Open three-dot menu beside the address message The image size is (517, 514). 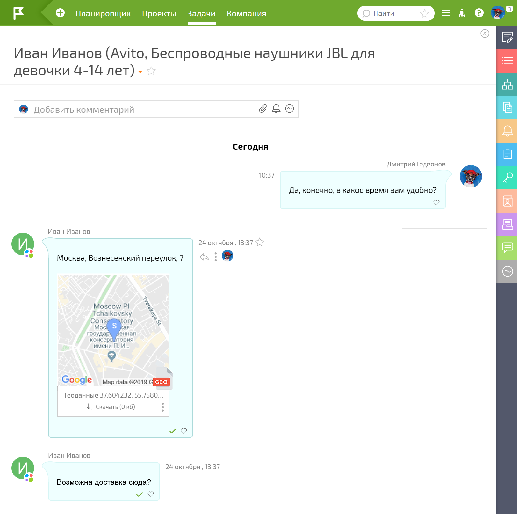coord(216,257)
